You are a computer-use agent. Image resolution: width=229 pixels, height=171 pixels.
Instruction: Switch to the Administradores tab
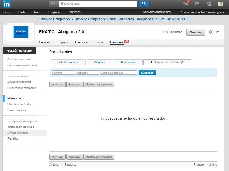click(68, 62)
